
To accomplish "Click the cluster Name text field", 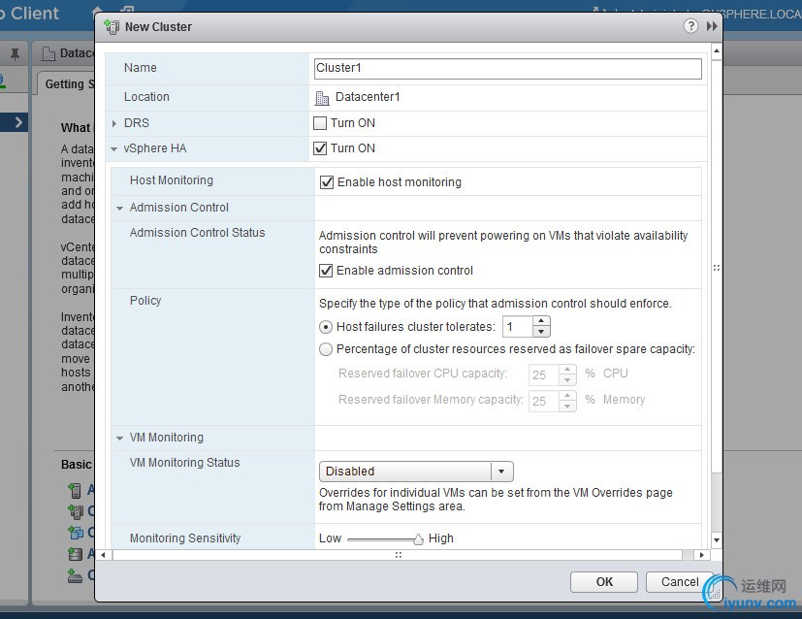I will coord(507,68).
